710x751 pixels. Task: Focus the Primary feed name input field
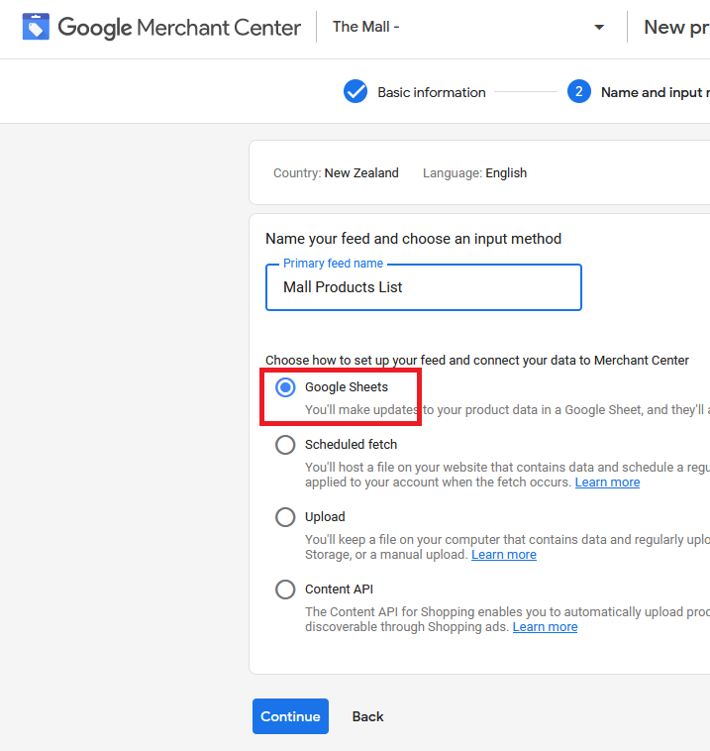click(424, 287)
